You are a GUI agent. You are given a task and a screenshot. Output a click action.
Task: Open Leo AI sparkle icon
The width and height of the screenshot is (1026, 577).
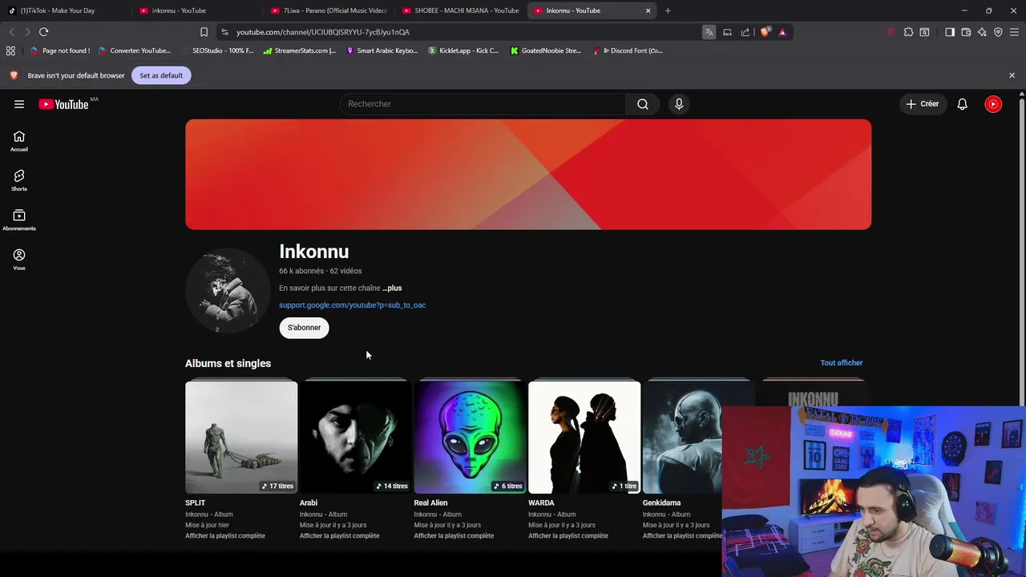pos(982,32)
